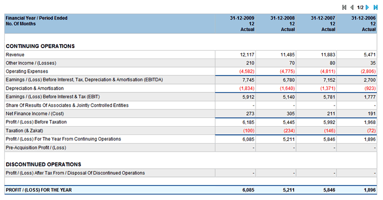Click profit before taxation value 6,185

coord(248,122)
